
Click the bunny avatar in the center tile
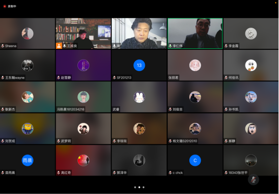coord(139,97)
